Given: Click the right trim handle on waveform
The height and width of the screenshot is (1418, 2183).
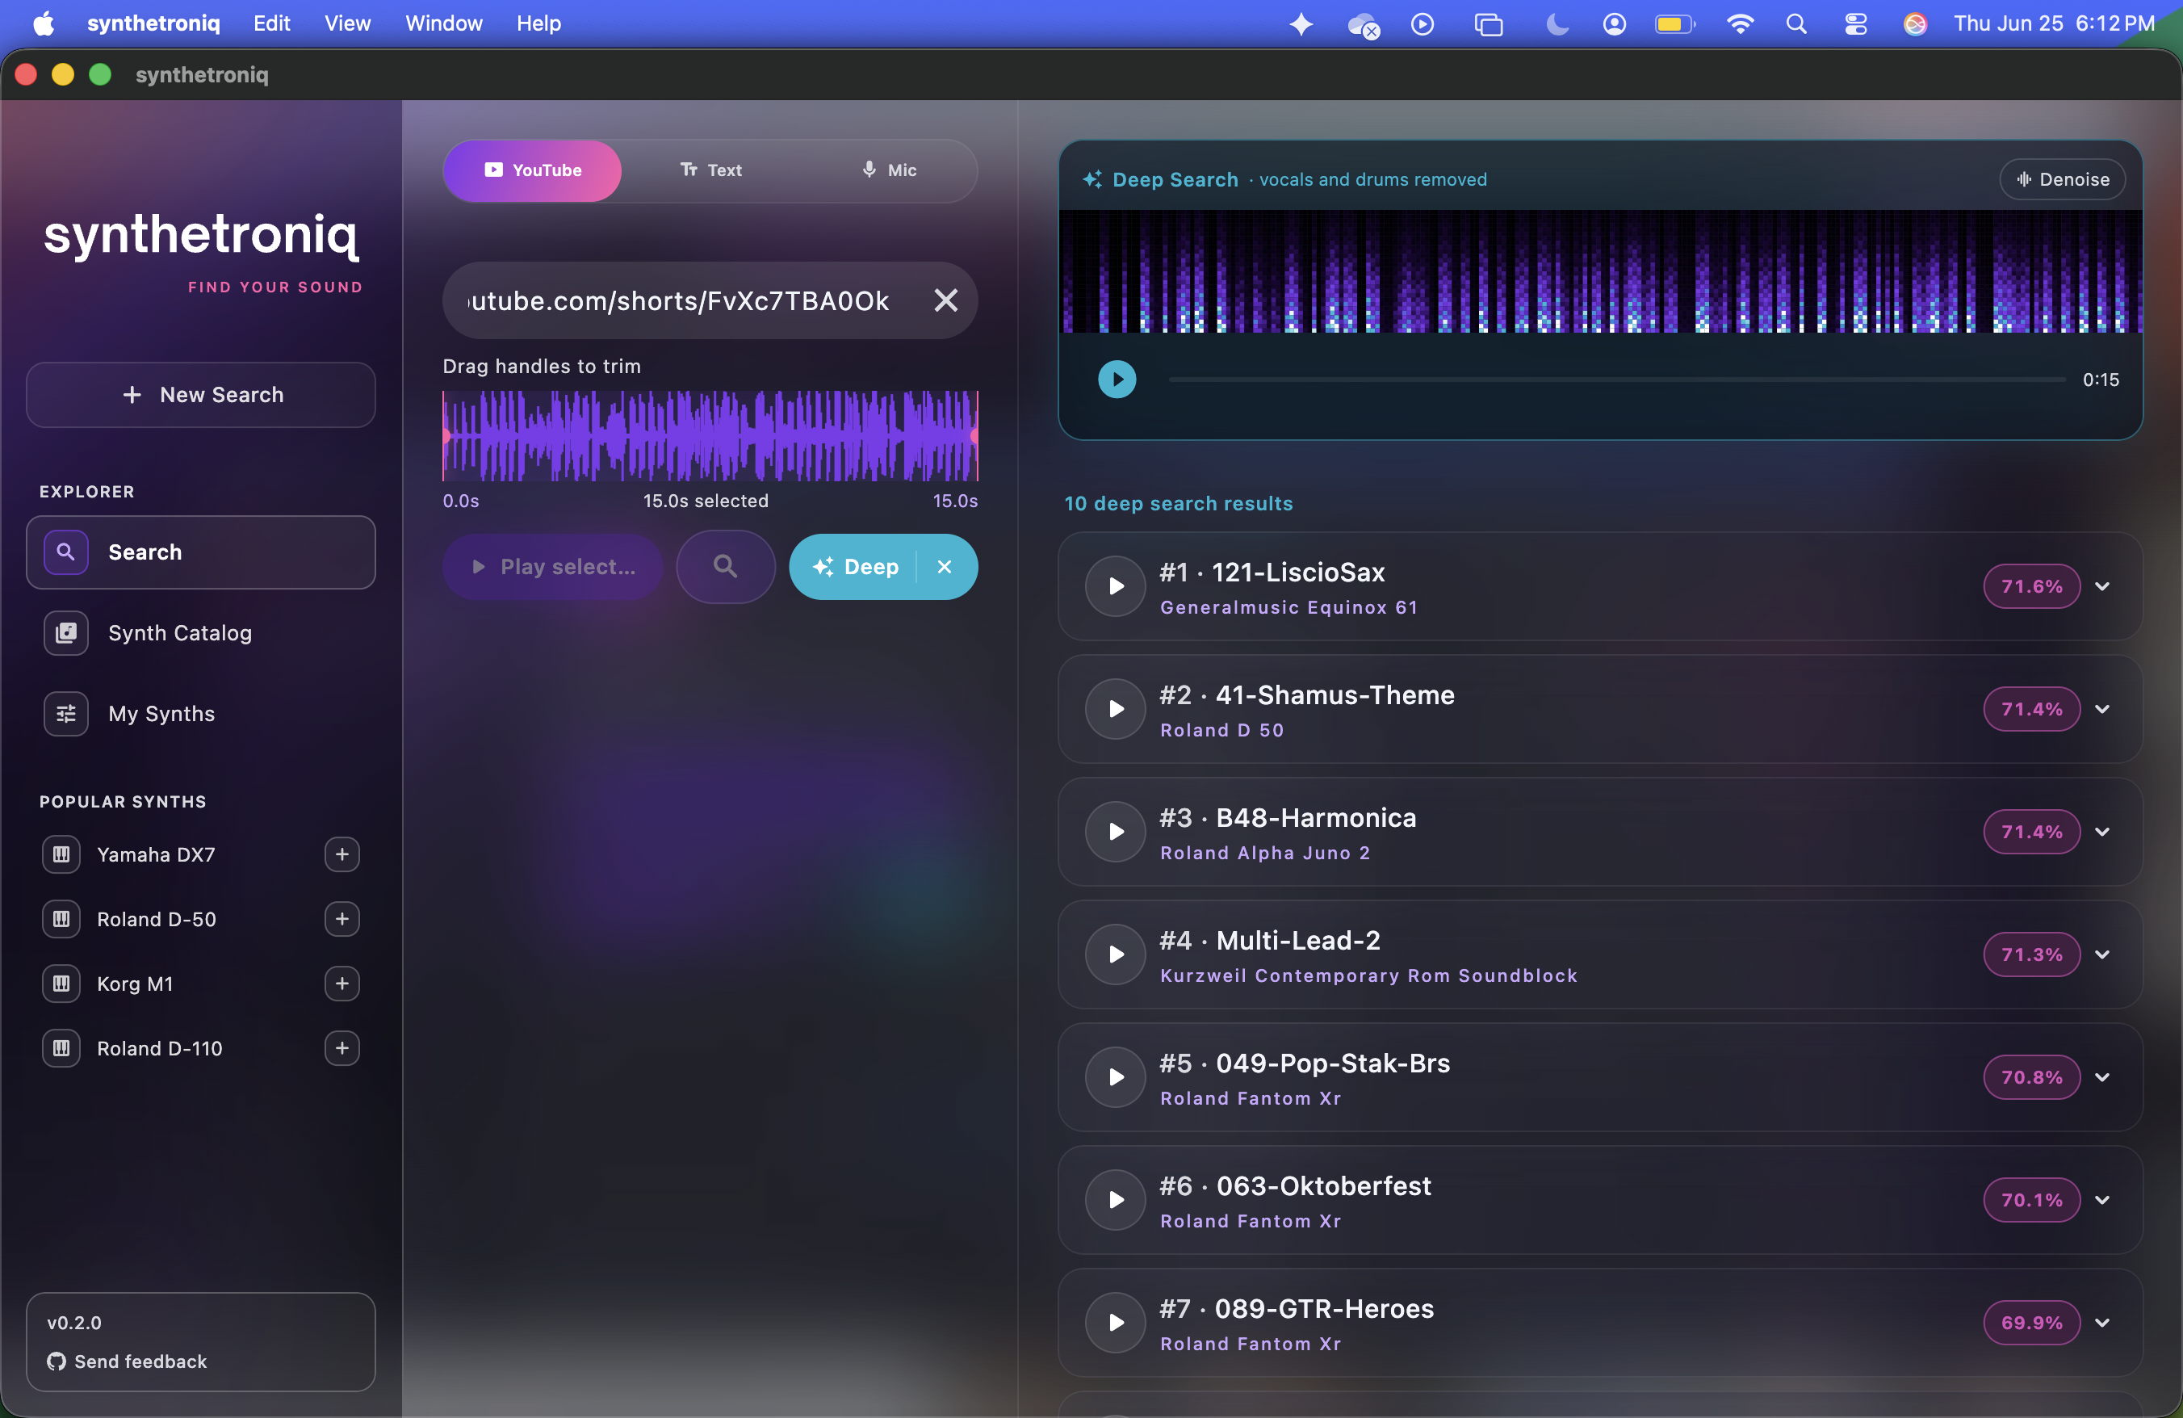Looking at the screenshot, I should coord(976,437).
